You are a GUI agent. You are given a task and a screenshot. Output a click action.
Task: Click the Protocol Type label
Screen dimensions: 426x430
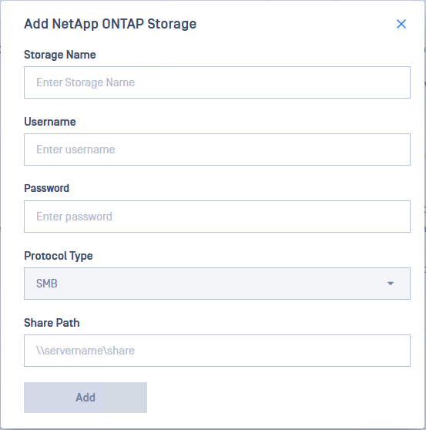(x=59, y=256)
